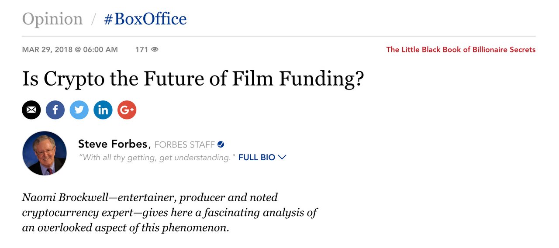Share the article via email icon

pos(31,110)
